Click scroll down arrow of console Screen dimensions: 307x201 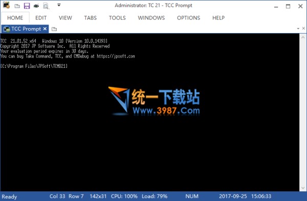(x=303, y=188)
